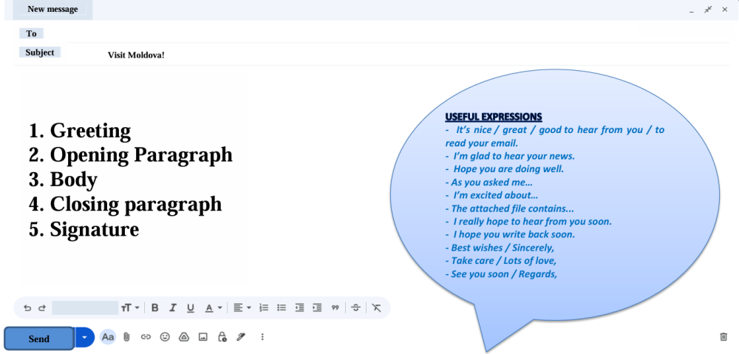Click the line '3. Body'
Viewport: 739px width, 354px height.
tap(63, 180)
